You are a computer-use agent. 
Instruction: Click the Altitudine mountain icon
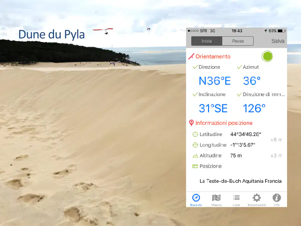point(195,156)
